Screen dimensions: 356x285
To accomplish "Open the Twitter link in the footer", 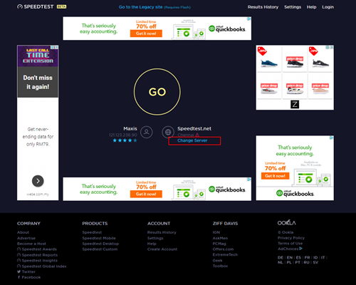I will 28,271.
